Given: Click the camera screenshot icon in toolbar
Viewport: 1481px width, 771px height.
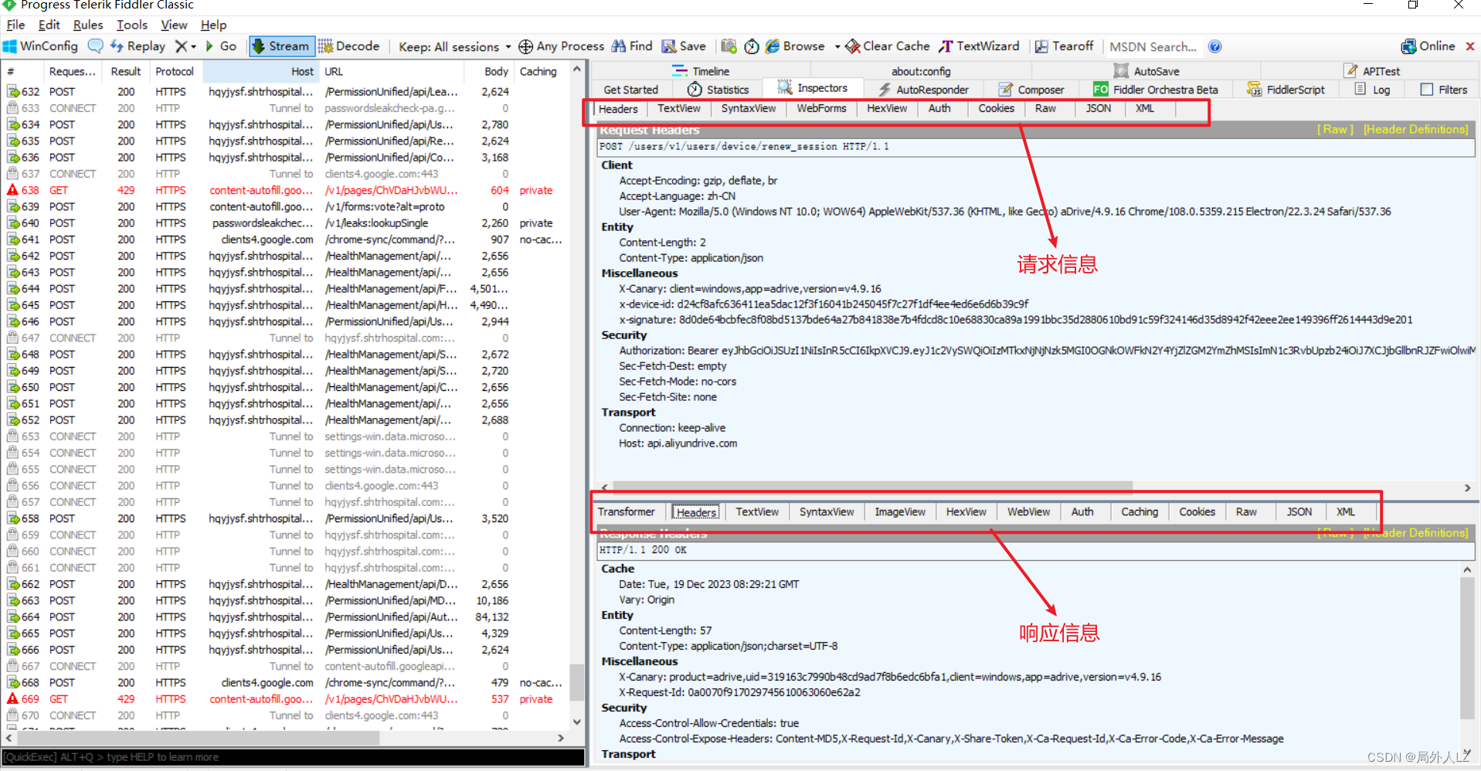Looking at the screenshot, I should click(x=729, y=46).
